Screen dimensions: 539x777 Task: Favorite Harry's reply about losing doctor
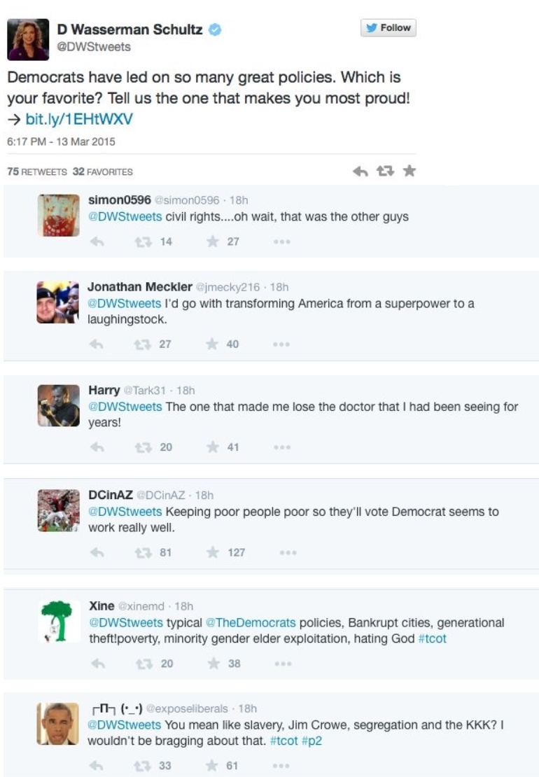pos(213,447)
